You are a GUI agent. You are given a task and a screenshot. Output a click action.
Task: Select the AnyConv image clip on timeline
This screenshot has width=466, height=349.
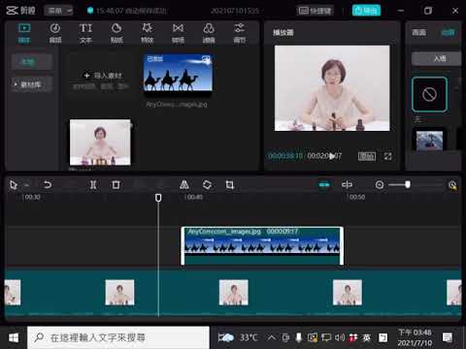[x=262, y=246]
